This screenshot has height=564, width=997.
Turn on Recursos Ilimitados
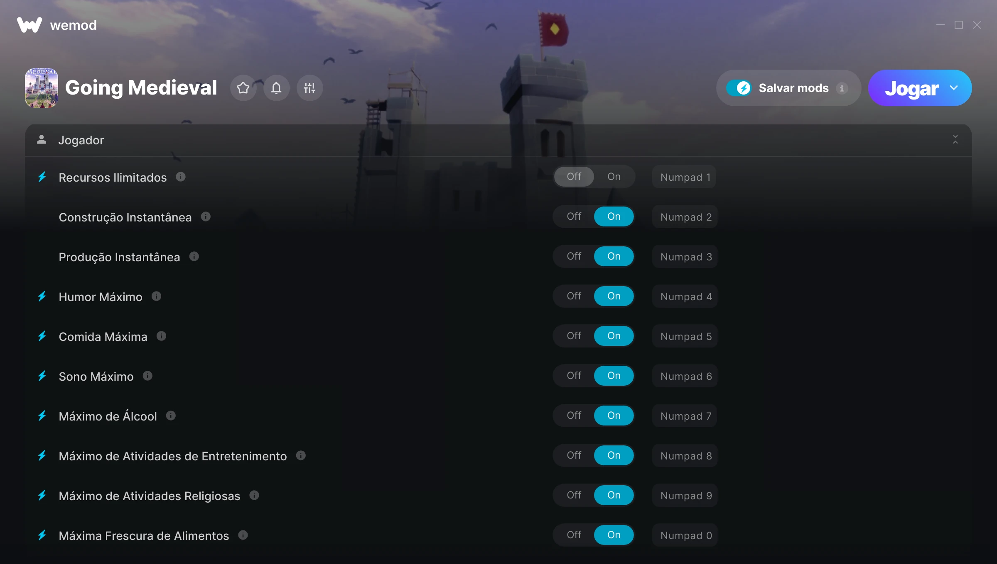point(614,177)
